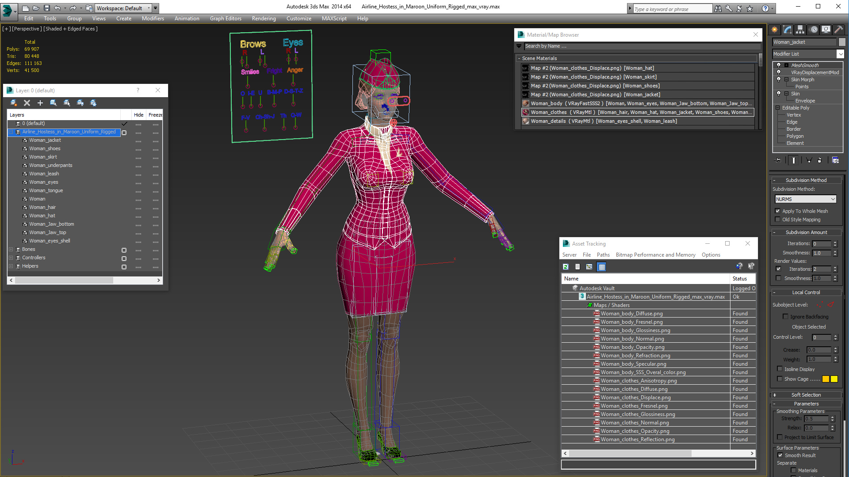The height and width of the screenshot is (477, 849).
Task: Click Shaded + Edged Faces viewport label
Action: point(70,29)
